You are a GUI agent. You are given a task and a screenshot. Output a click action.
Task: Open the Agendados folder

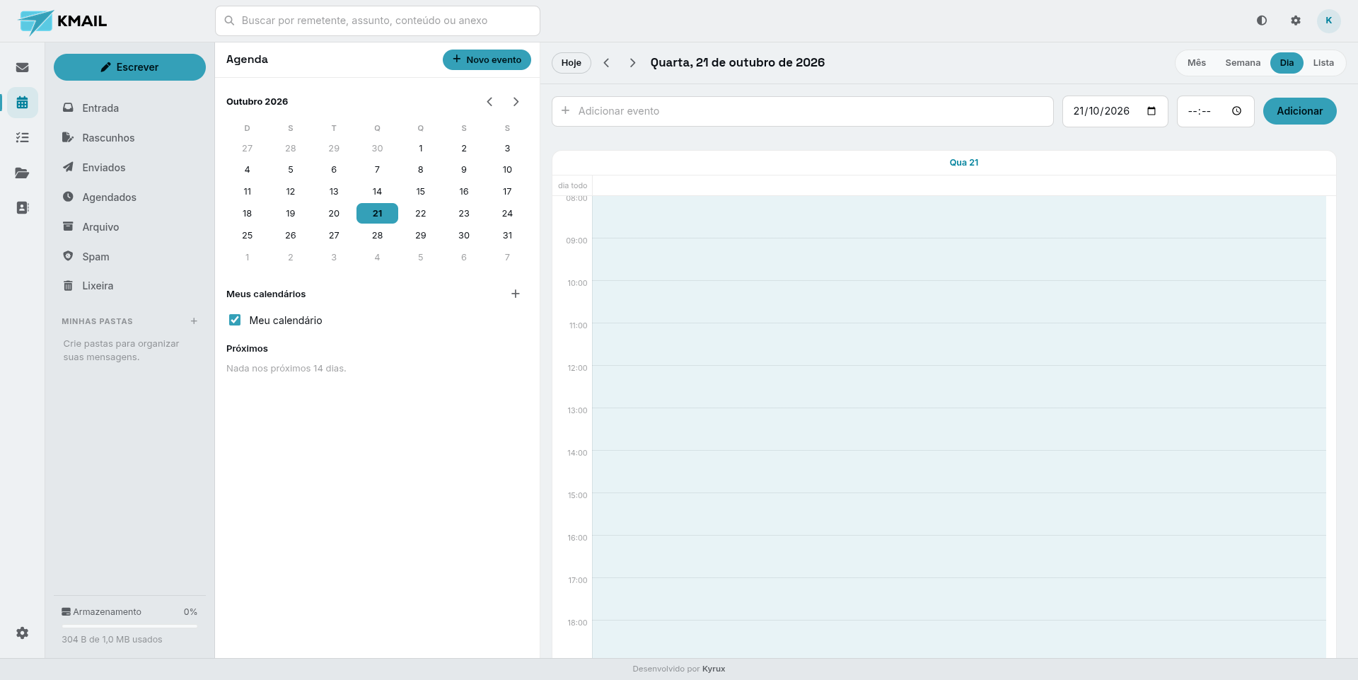(x=130, y=197)
